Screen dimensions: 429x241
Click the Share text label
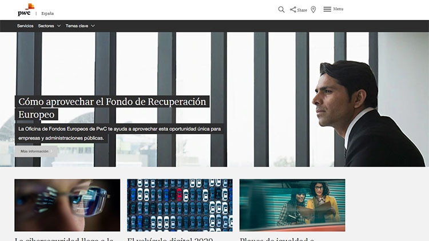[x=302, y=10]
